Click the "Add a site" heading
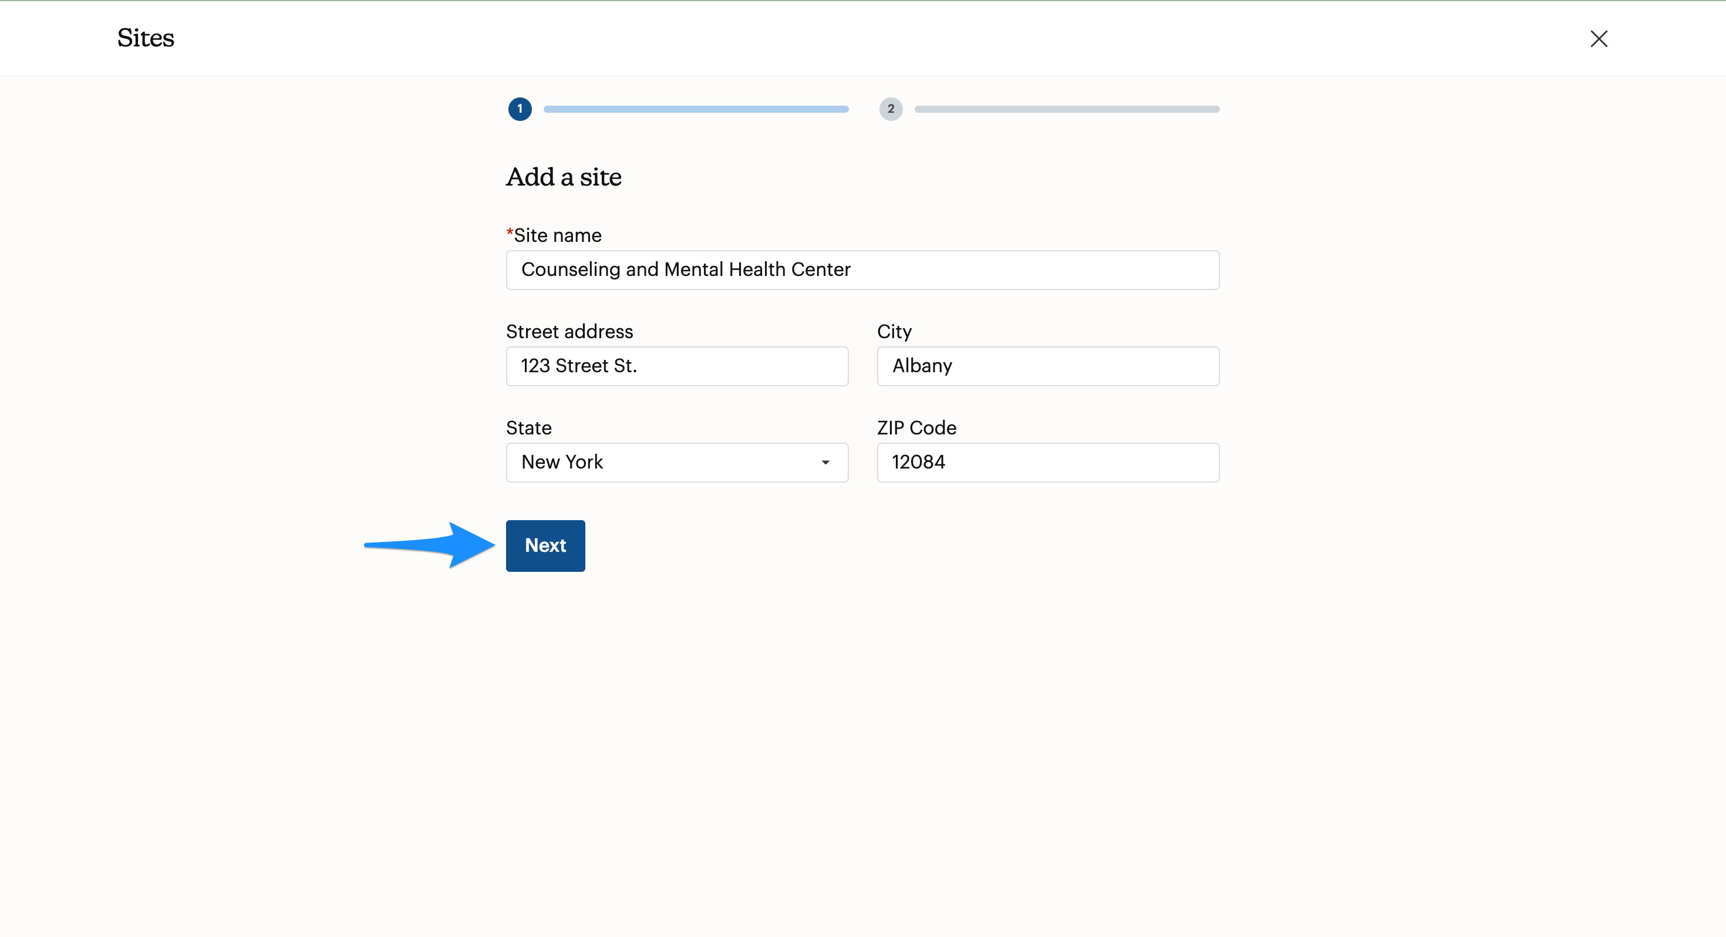 click(x=564, y=178)
